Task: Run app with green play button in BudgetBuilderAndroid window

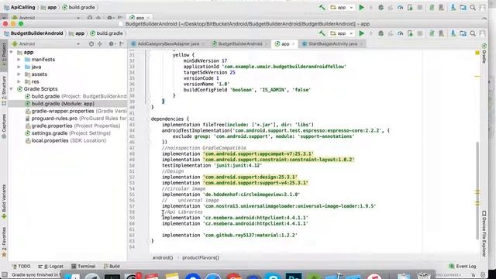Action: pos(362,33)
